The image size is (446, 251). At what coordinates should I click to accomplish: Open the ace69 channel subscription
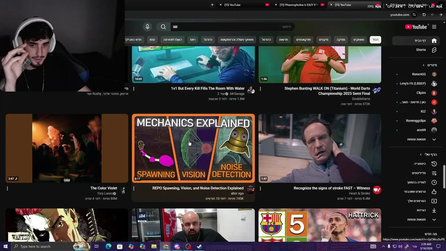click(415, 130)
